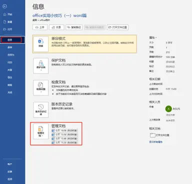Open the Print (打印) page
Viewport: 192px width, 184px height.
pyautogui.click(x=10, y=62)
